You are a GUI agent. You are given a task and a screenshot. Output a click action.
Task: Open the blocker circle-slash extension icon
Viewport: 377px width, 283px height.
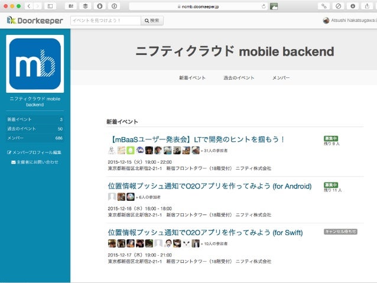338,6
